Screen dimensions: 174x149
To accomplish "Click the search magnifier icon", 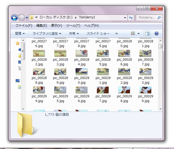I will (159, 18).
